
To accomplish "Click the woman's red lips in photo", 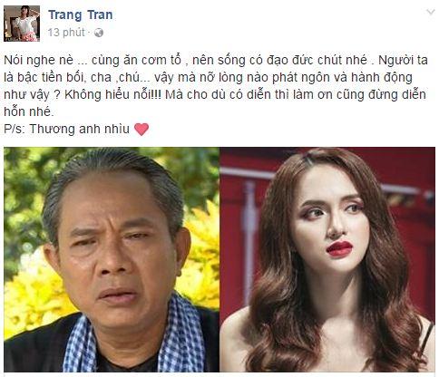I will 339,248.
